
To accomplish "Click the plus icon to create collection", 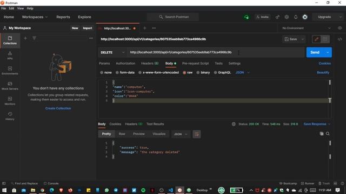I will 25,38.
